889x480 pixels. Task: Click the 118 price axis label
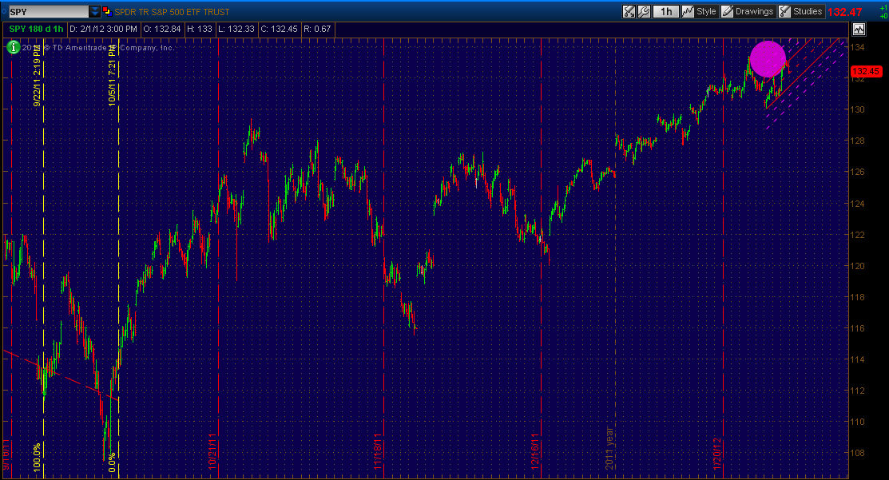(x=859, y=297)
